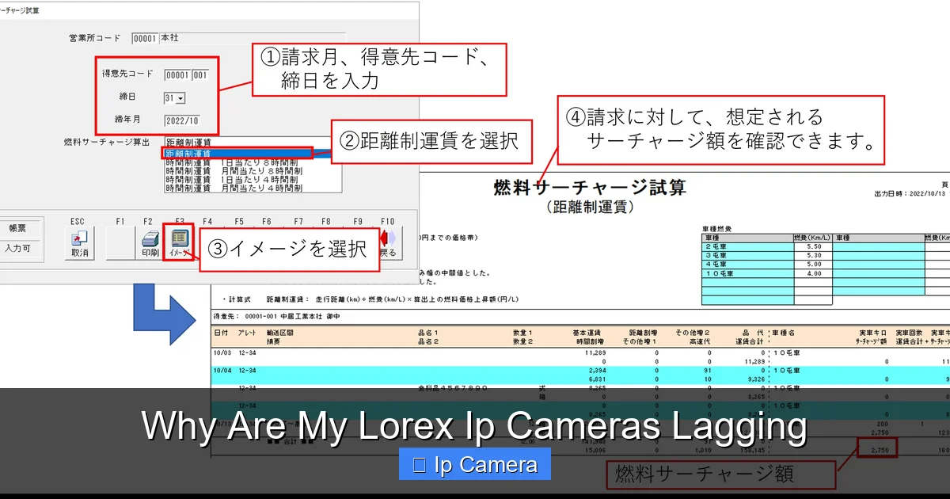Click fuel value 5.30 for 3t車

pyautogui.click(x=812, y=256)
